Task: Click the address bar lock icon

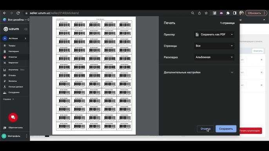Action: (26, 13)
